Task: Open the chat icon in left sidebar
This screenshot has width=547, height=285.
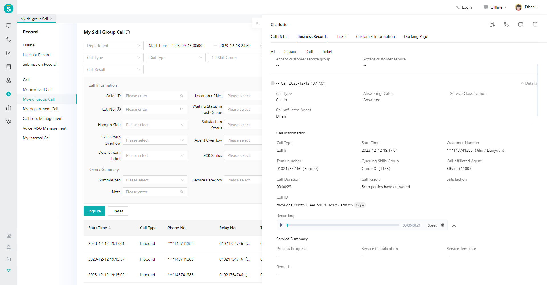Action: 9,26
